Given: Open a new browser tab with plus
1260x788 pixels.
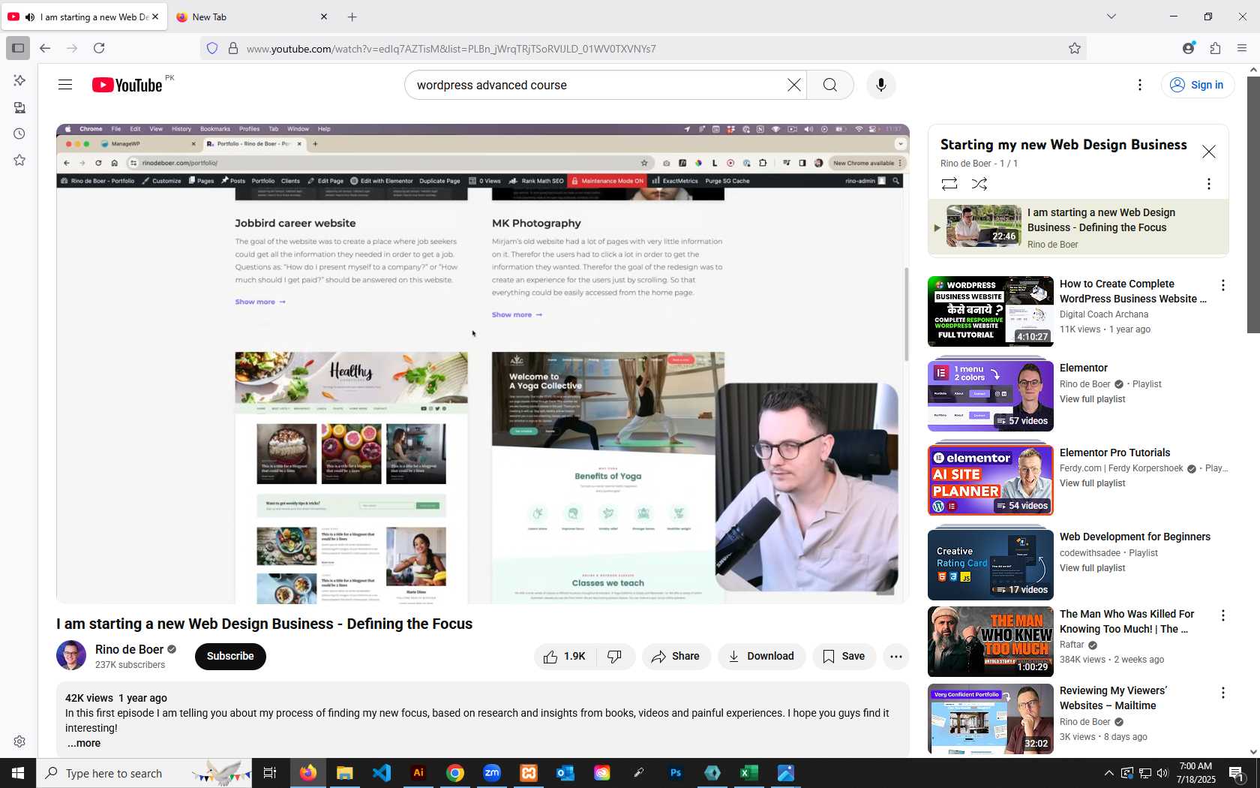Looking at the screenshot, I should [x=352, y=17].
